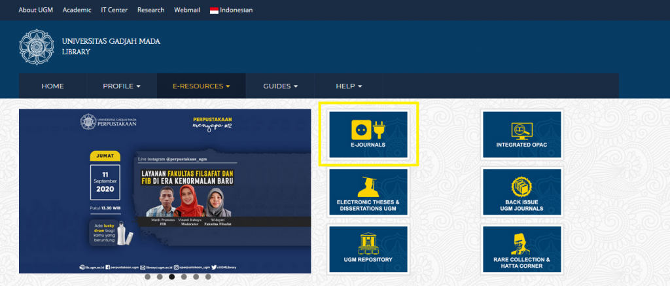The image size is (670, 286).
Task: Expand the GUIDES dropdown menu
Action: tap(280, 86)
